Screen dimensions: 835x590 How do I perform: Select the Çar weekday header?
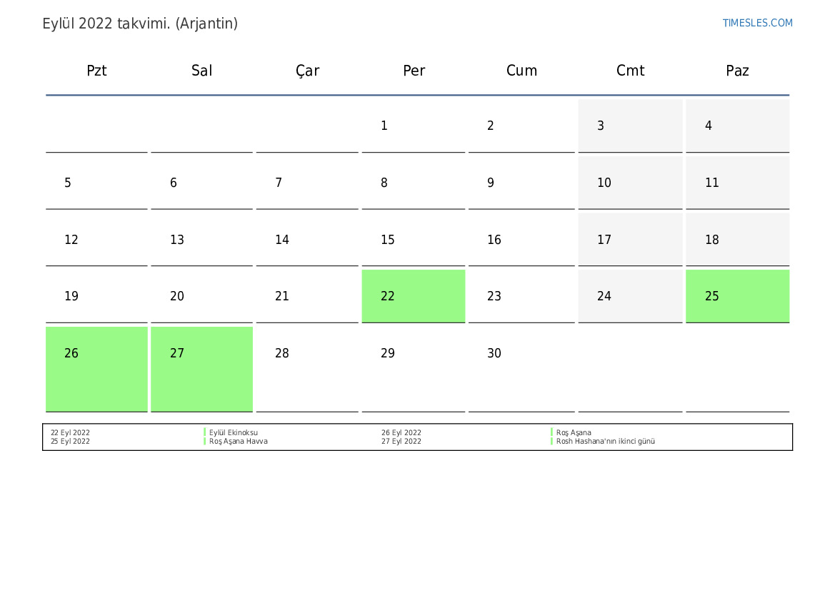307,71
